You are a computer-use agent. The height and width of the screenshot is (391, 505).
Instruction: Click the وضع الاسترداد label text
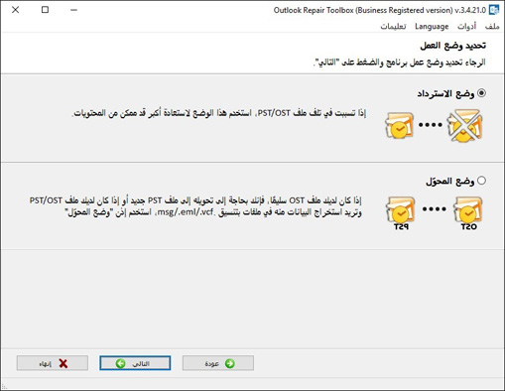(445, 94)
